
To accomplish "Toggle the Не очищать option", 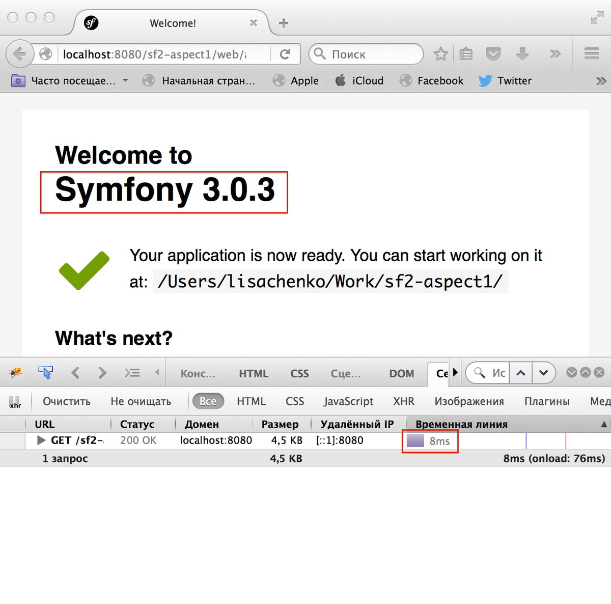I will click(x=141, y=401).
